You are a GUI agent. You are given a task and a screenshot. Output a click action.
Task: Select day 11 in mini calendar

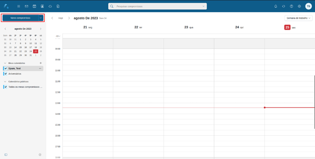35,43
